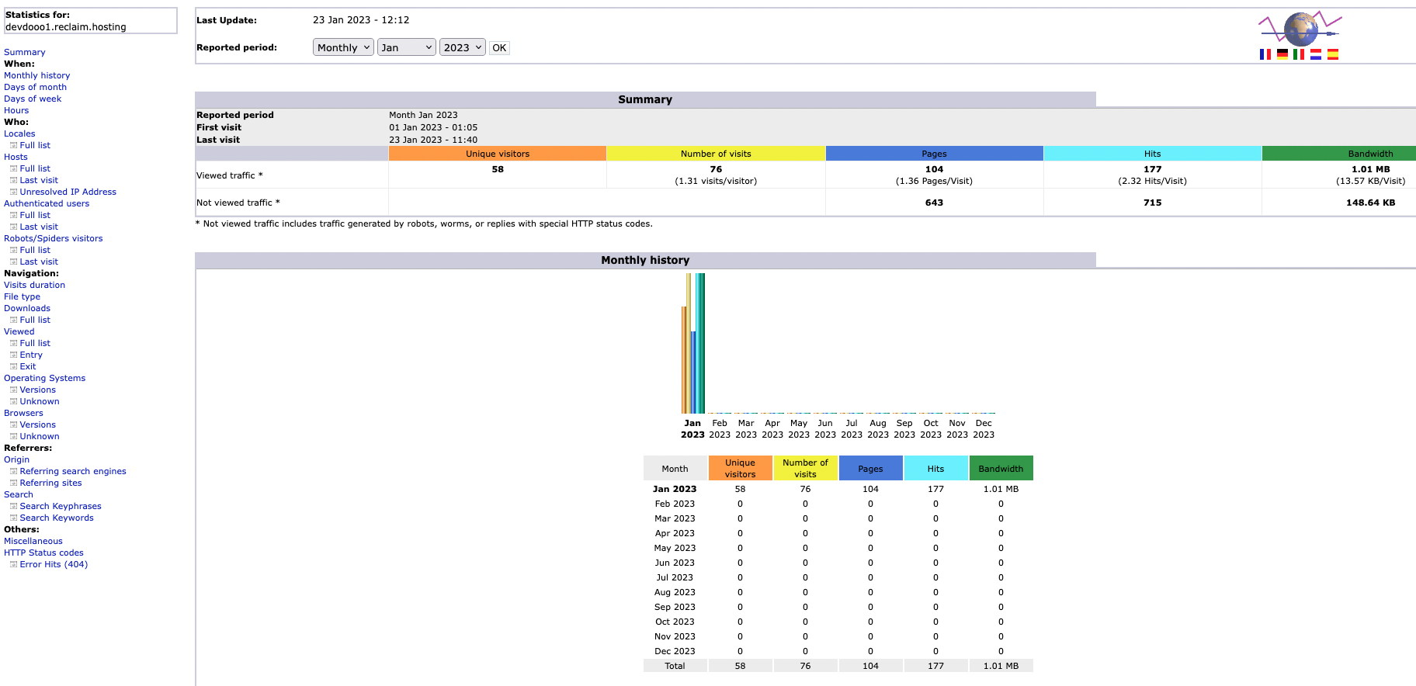Click the Not viewed pages value 643
This screenshot has height=686, width=1416.
[934, 203]
